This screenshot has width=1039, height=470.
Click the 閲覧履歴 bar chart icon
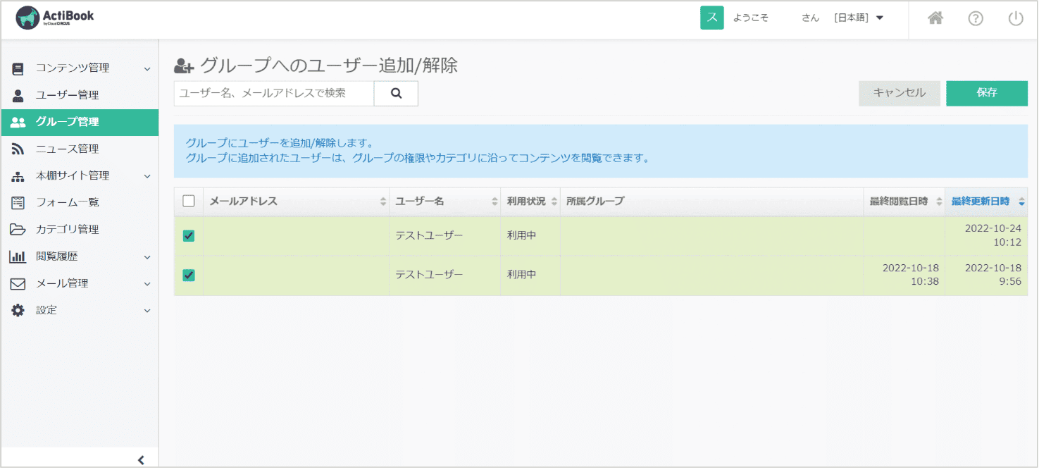[x=17, y=256]
